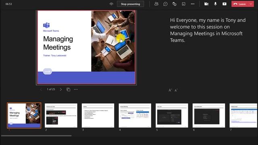Viewport: 258px width, 145px height.
Task: Open share content tray
Action: 225,4
